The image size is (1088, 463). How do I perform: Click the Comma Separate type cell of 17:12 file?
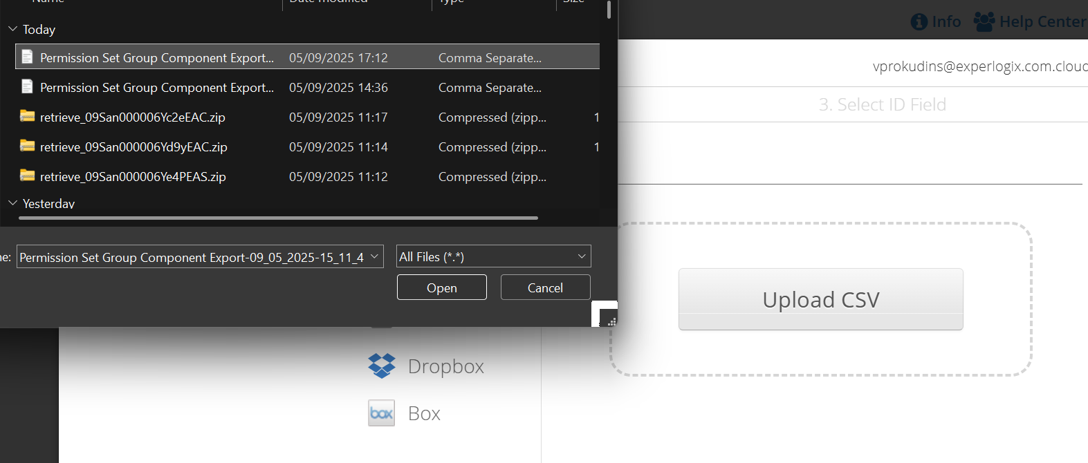[x=490, y=58]
